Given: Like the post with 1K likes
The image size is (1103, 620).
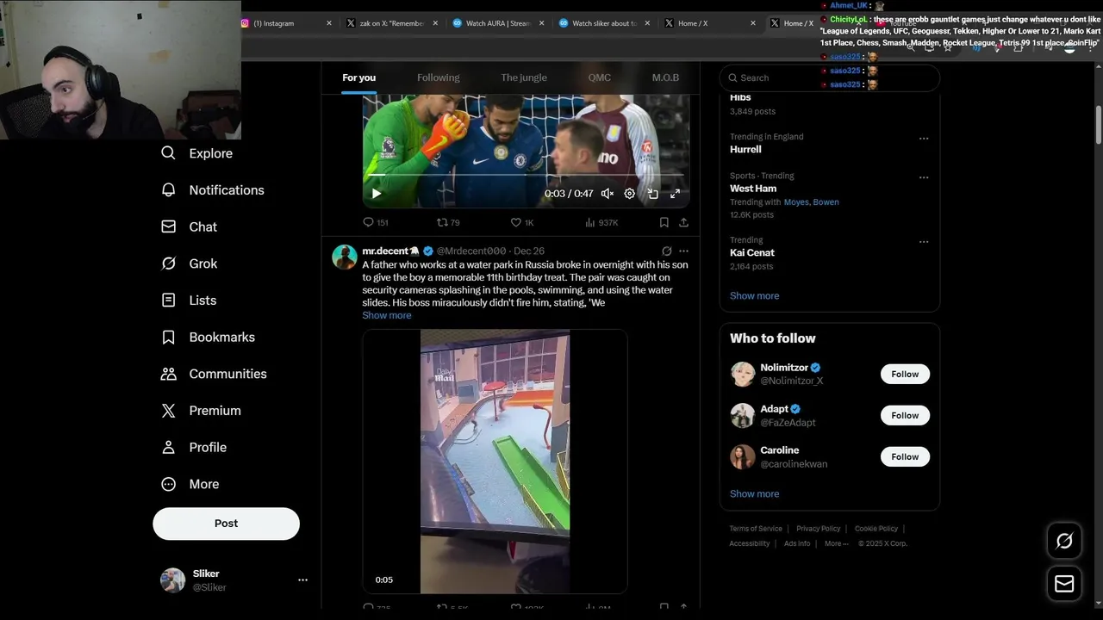Looking at the screenshot, I should pyautogui.click(x=522, y=222).
